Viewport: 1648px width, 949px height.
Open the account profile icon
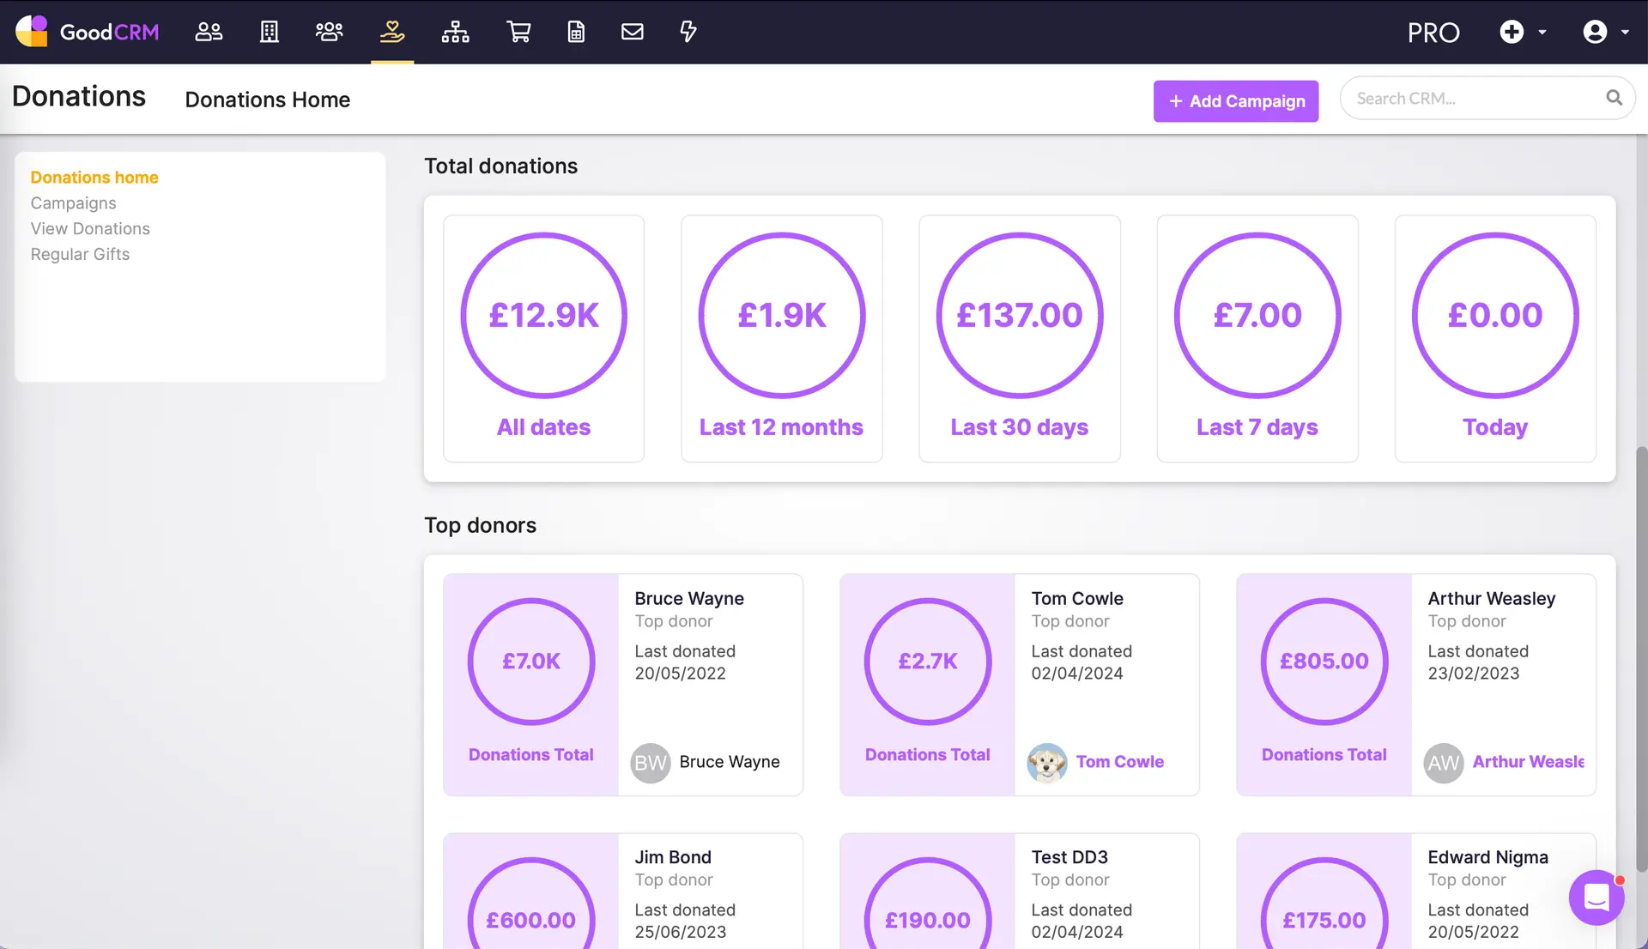tap(1595, 32)
